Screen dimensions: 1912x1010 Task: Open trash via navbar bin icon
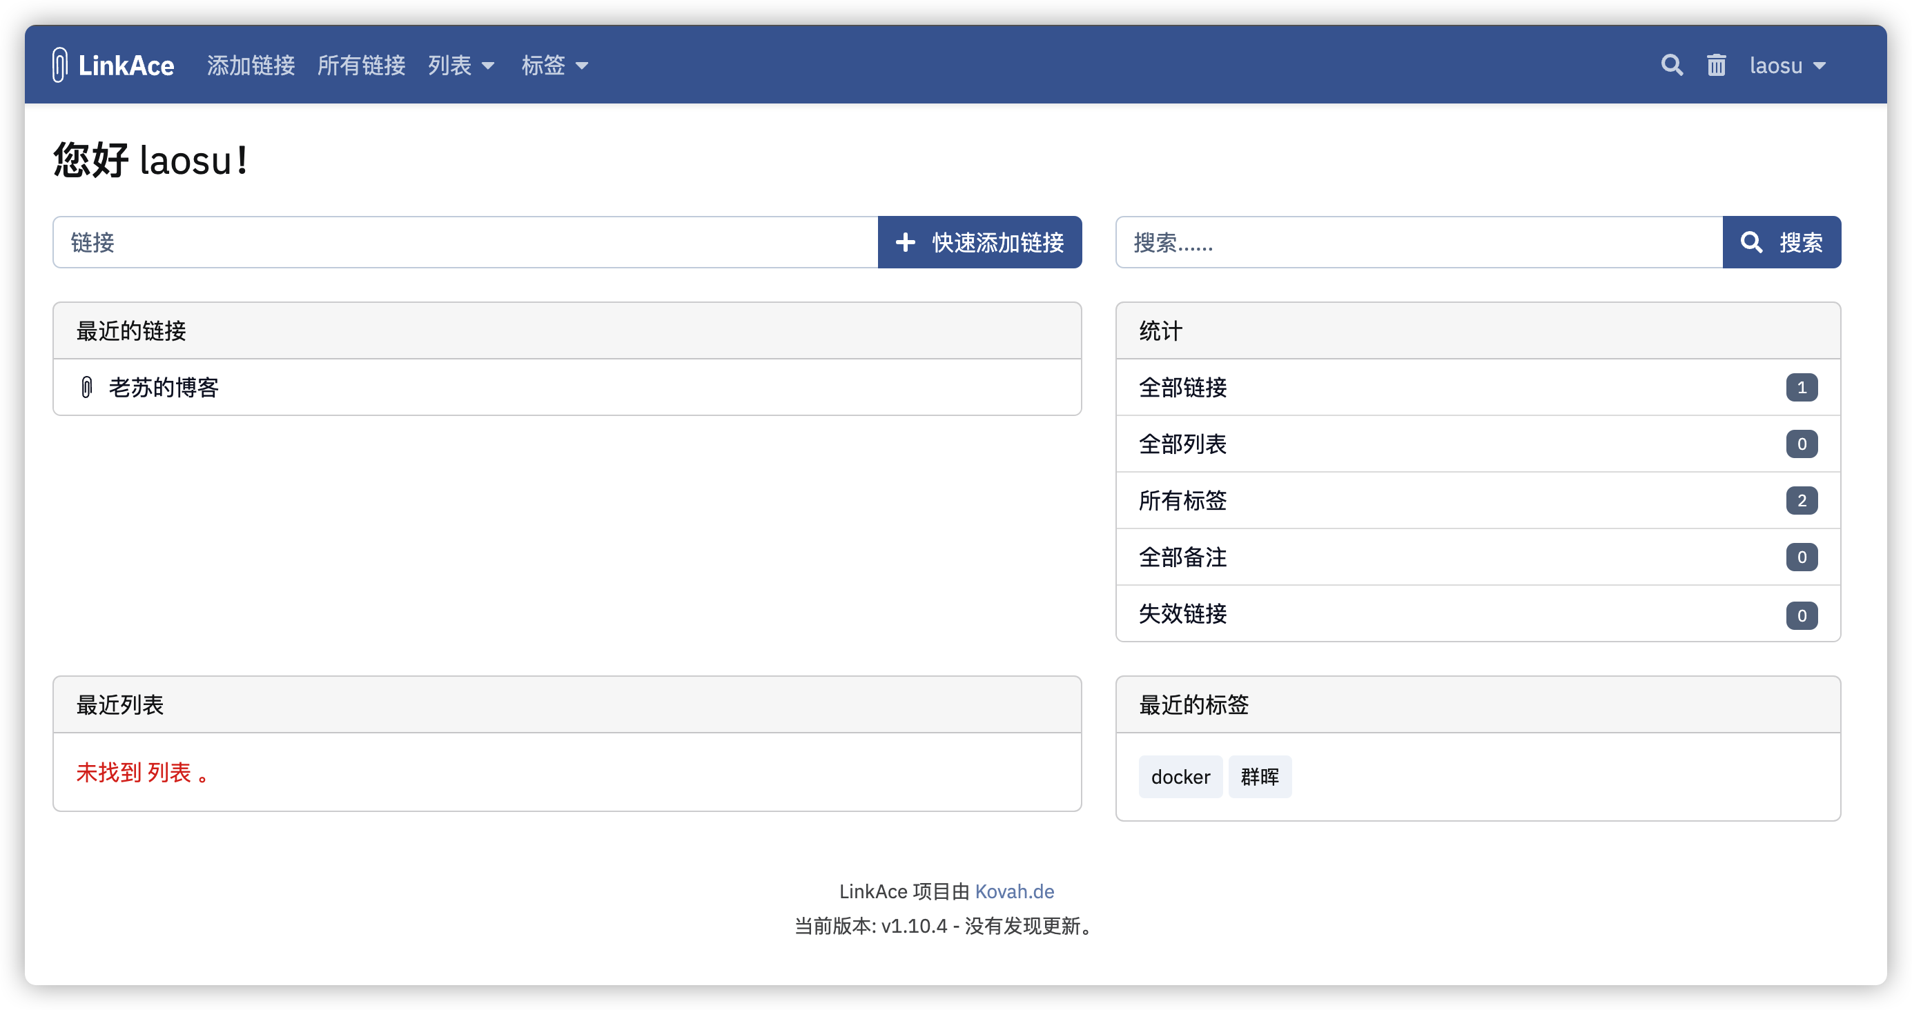[x=1716, y=66]
